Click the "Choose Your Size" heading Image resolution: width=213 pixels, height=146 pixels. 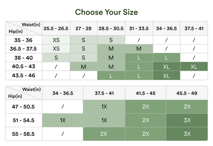pyautogui.click(x=106, y=12)
